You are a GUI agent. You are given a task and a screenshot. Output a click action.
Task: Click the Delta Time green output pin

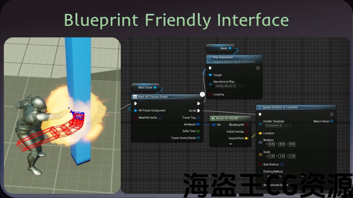point(198,131)
